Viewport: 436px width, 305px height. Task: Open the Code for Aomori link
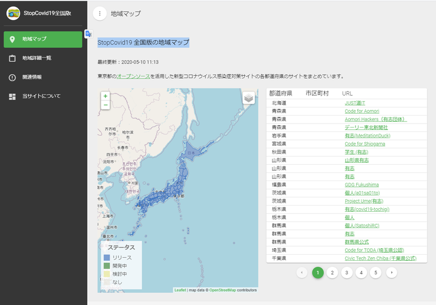[x=362, y=111]
